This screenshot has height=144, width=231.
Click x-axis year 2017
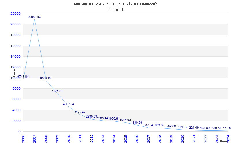[x=148, y=139]
